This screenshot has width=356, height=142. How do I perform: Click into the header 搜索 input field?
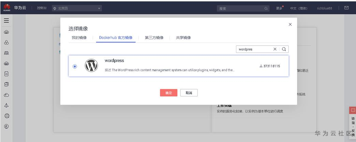241,9
